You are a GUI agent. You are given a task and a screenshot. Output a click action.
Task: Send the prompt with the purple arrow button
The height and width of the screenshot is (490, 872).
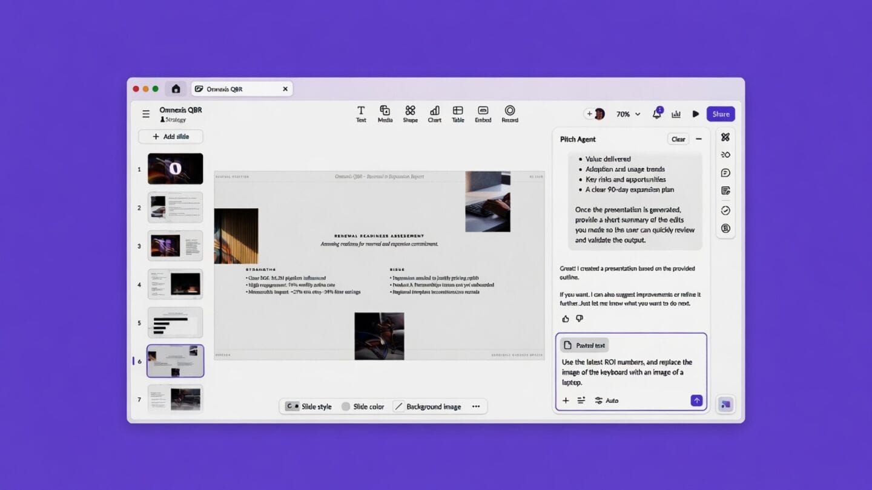pos(696,400)
